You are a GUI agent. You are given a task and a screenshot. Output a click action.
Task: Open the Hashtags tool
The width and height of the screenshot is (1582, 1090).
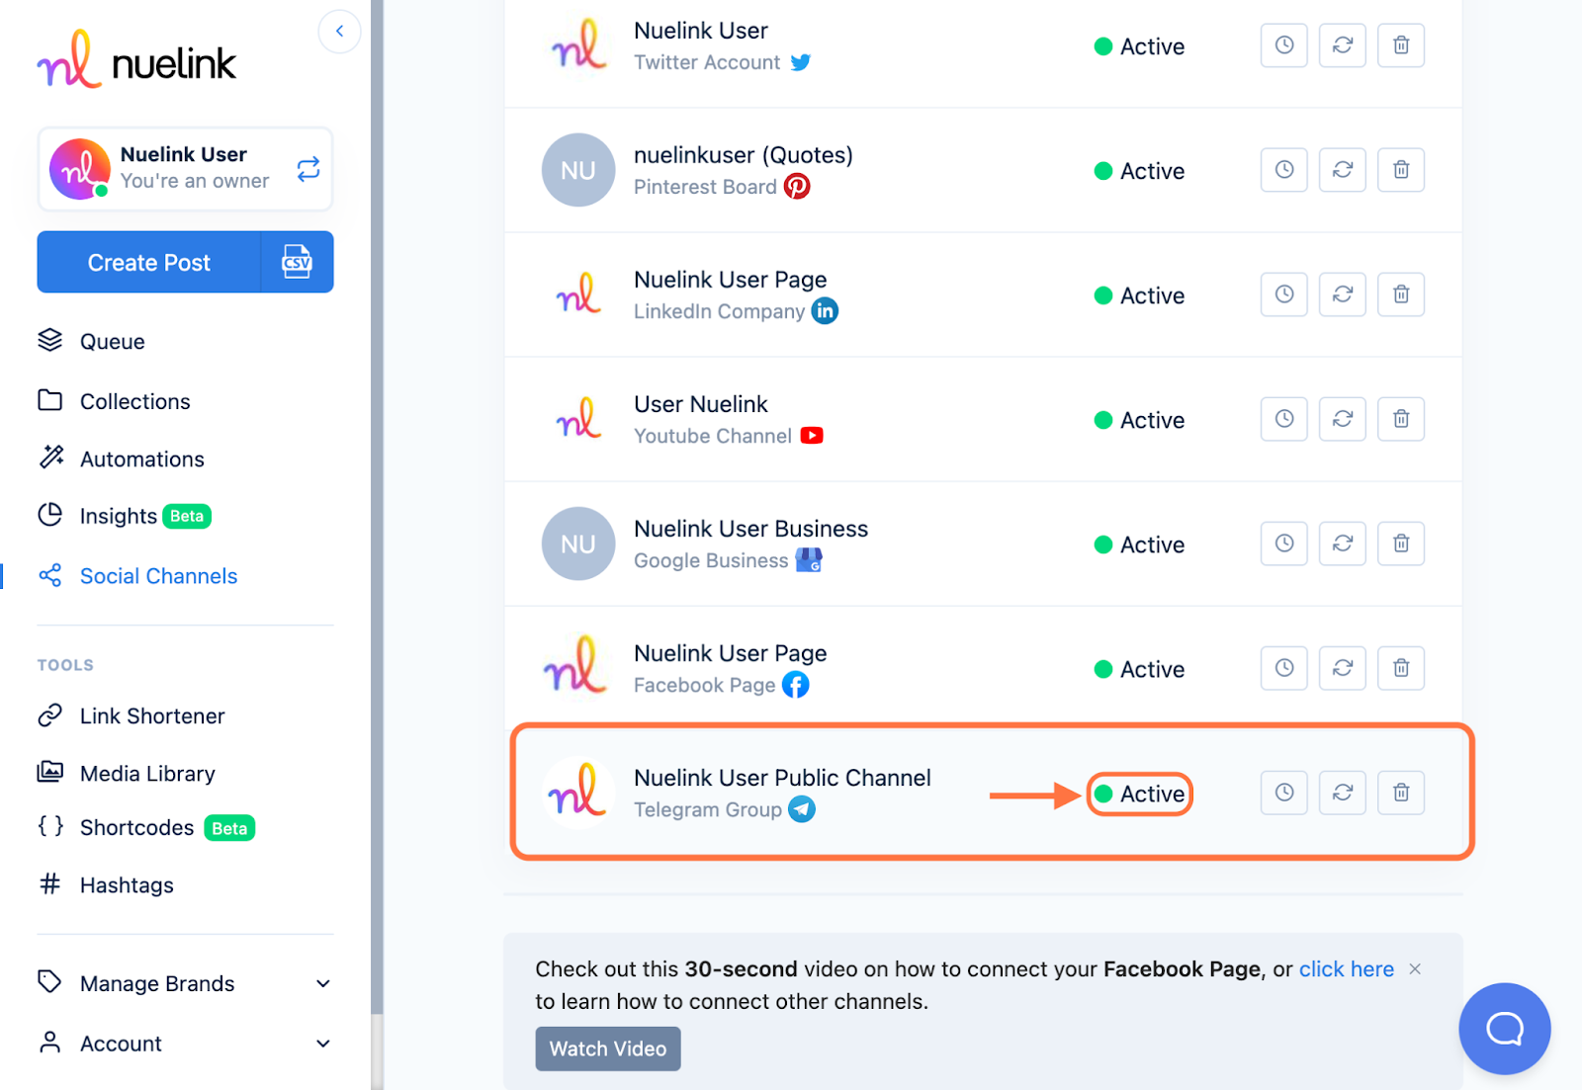coord(106,884)
